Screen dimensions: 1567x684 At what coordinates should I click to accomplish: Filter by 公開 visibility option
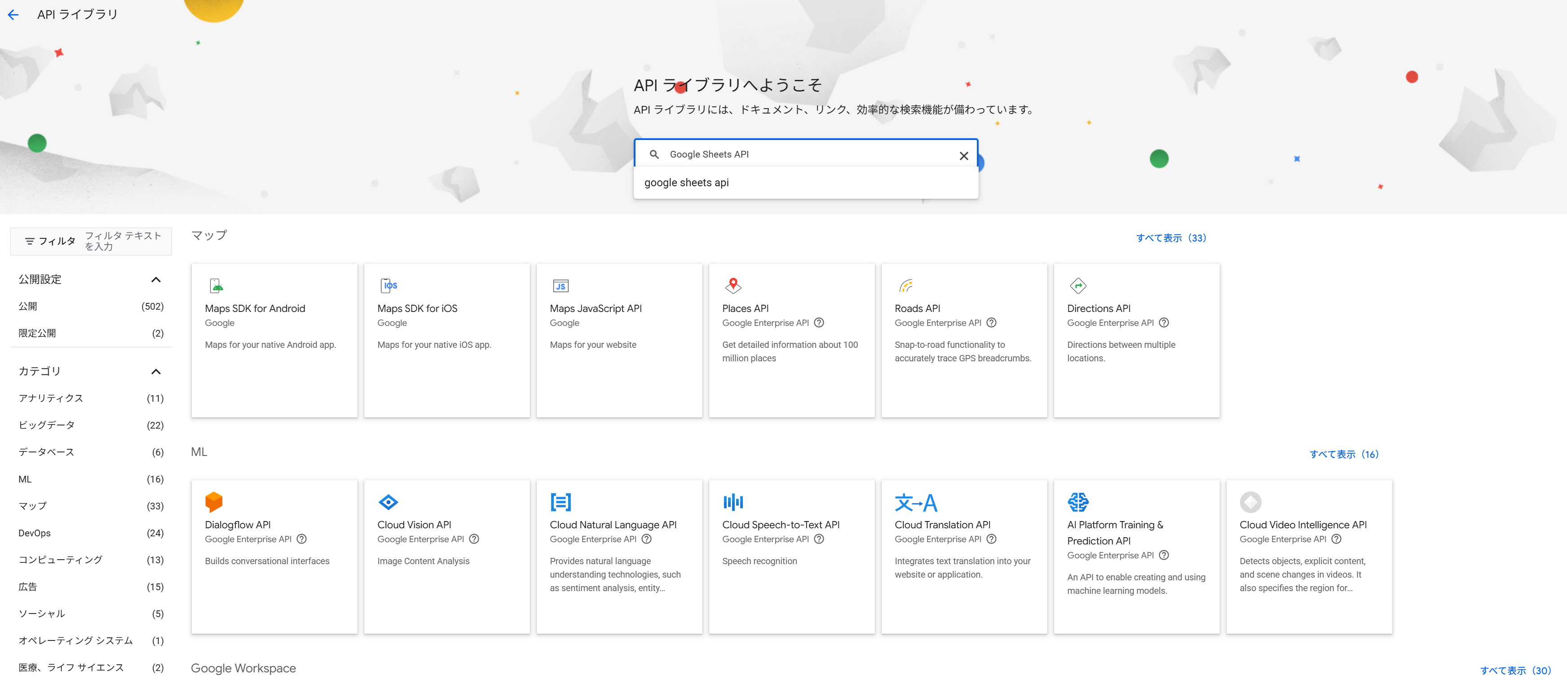(28, 307)
